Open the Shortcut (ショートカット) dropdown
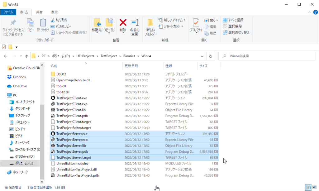Viewport: 319px width, 191px height. point(171,26)
